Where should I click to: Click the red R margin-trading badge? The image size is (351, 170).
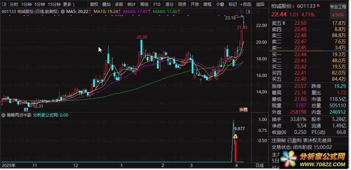319,5
